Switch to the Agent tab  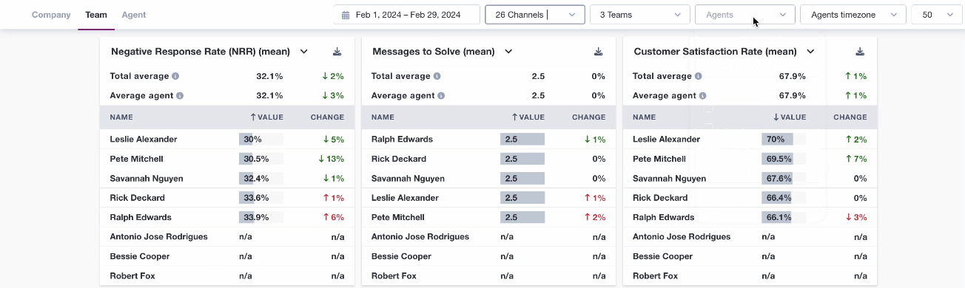pos(134,15)
